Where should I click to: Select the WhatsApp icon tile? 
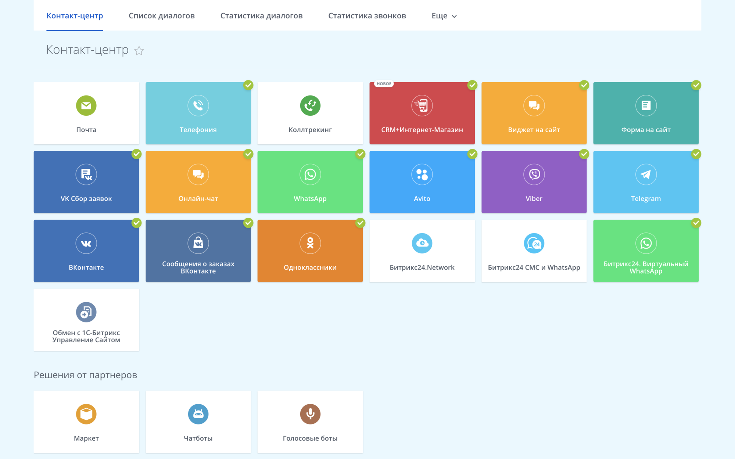pyautogui.click(x=310, y=182)
